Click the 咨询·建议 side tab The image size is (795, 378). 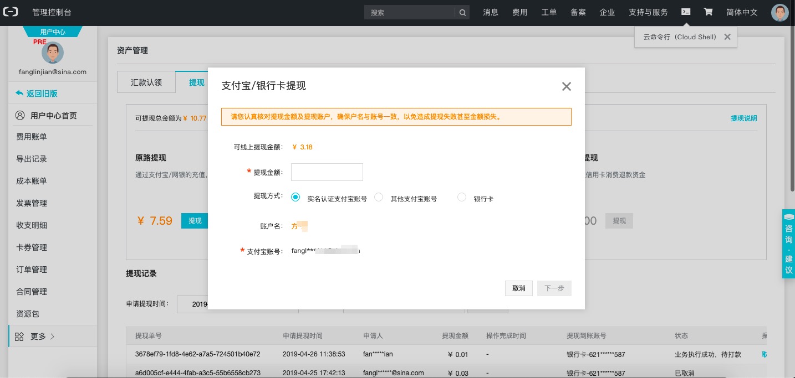pos(788,244)
